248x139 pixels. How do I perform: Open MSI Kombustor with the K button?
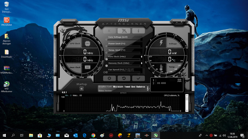tap(109, 31)
